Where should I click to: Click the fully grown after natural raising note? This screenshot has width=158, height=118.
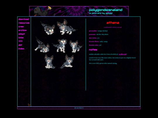pos(103,63)
